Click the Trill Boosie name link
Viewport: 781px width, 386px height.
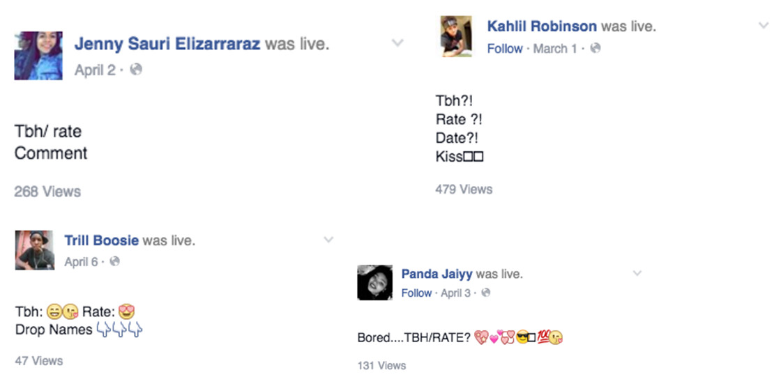[x=102, y=241]
